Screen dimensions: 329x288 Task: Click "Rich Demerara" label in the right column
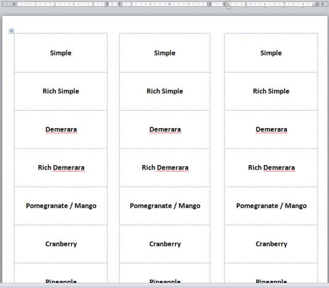tap(271, 167)
